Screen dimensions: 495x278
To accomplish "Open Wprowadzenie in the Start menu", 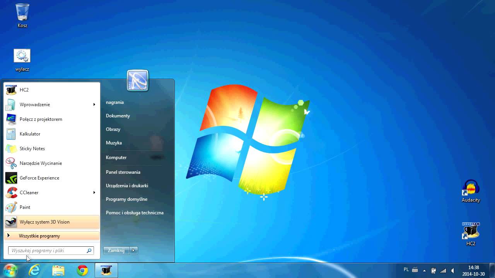I will click(52, 105).
